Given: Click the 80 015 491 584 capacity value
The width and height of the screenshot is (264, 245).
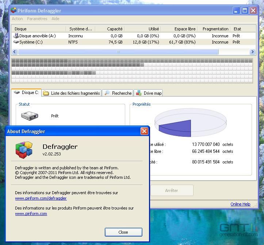Looking at the screenshot, I should point(206,162).
